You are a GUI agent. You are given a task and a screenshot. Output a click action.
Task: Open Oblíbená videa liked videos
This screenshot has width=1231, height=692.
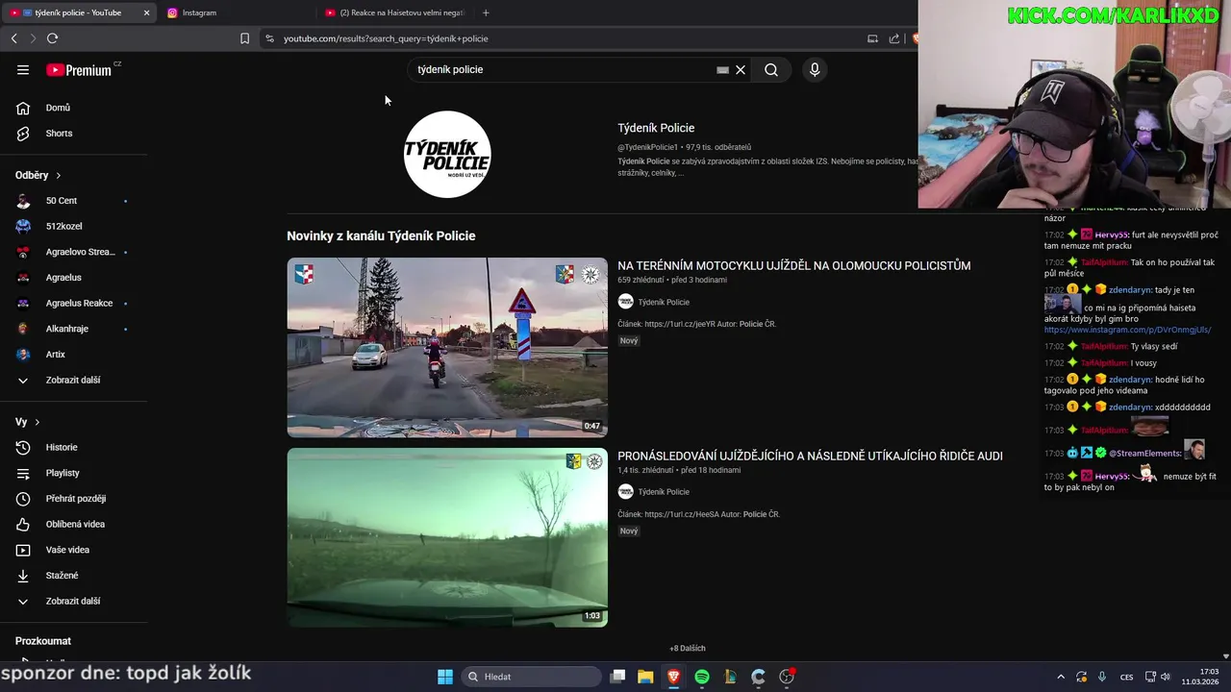coord(73,524)
